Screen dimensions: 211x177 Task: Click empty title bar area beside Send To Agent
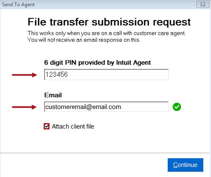point(115,5)
